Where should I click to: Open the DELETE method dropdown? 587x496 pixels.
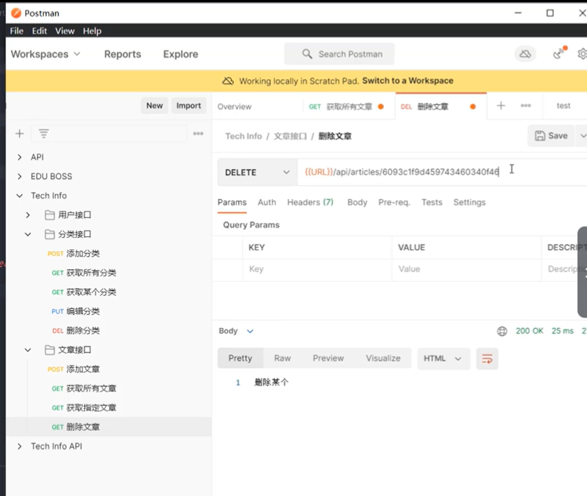click(257, 173)
